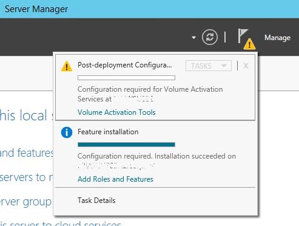Open the TASKS dropdown in the notification
Screen dimensions: 299x226
(x=209, y=66)
